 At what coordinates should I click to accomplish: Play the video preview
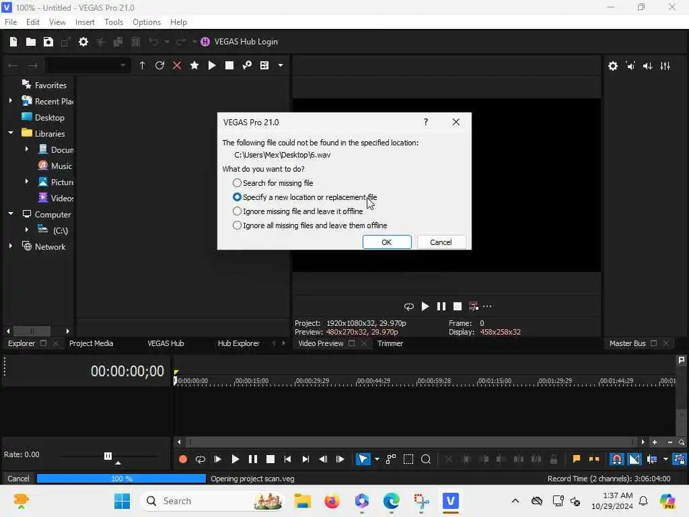point(425,306)
